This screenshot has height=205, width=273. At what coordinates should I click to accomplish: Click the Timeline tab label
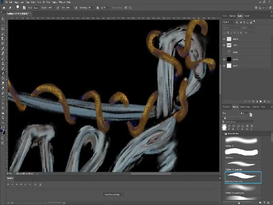coord(10,178)
